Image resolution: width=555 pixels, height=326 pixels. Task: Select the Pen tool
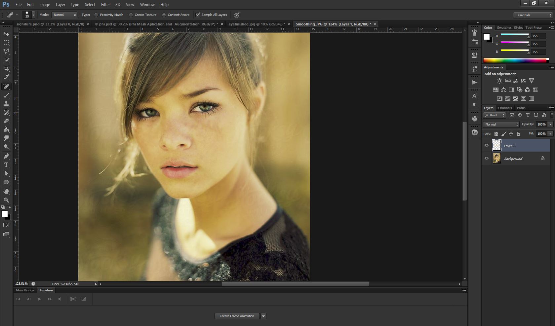pyautogui.click(x=6, y=156)
